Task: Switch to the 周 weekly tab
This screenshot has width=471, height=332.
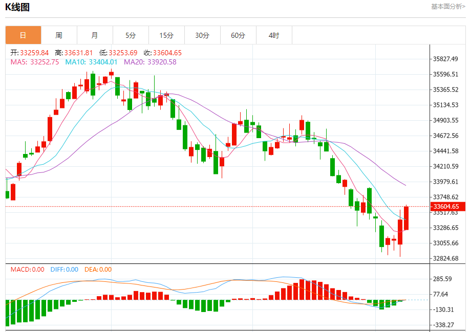Action: [59, 35]
